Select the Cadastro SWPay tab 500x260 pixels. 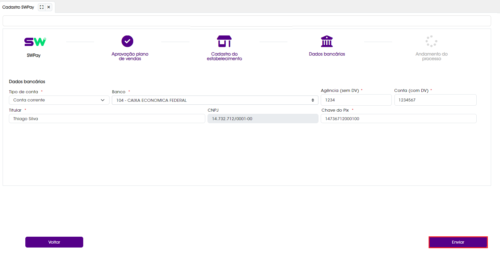pos(18,7)
